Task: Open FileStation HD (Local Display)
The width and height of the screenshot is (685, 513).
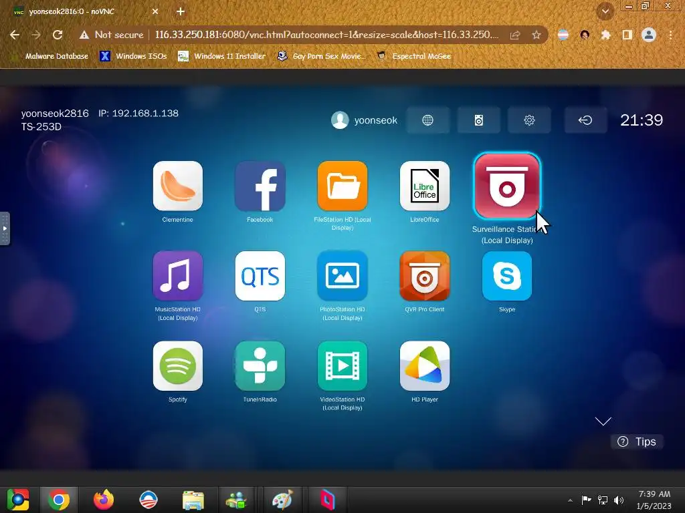Action: (342, 186)
